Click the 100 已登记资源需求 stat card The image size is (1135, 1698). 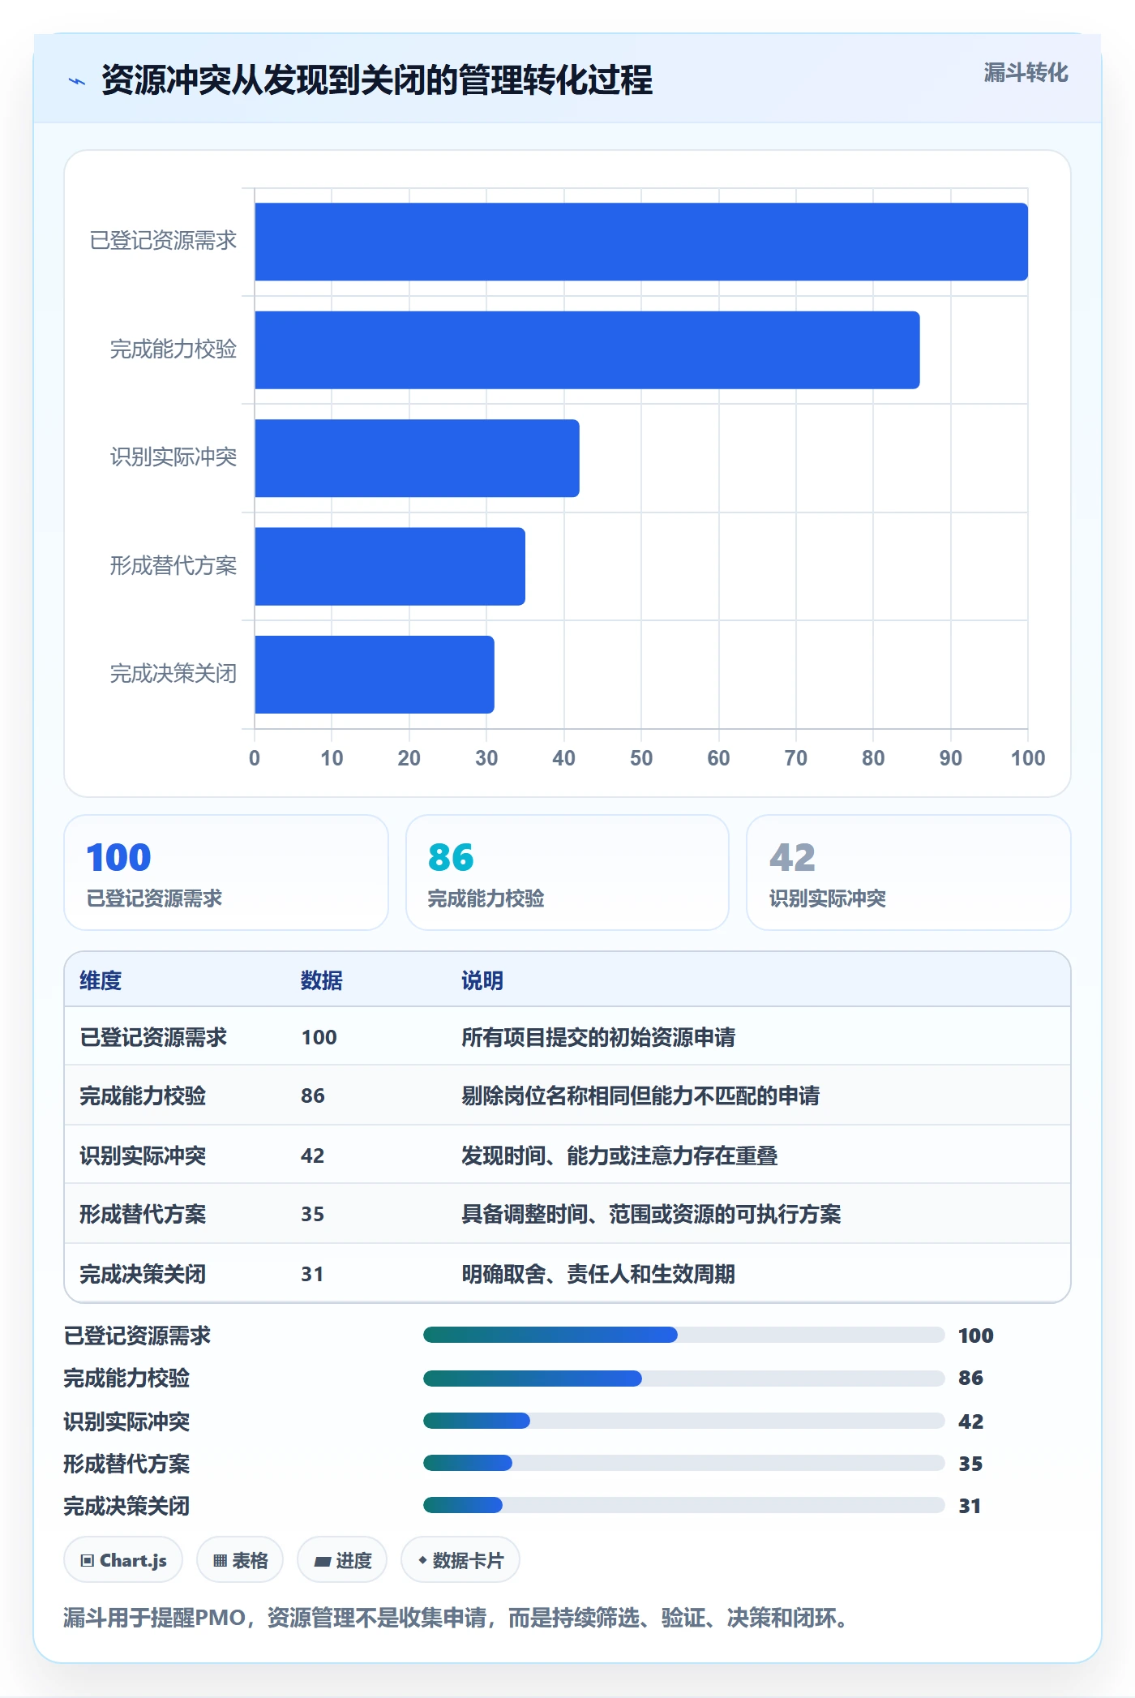pos(226,873)
